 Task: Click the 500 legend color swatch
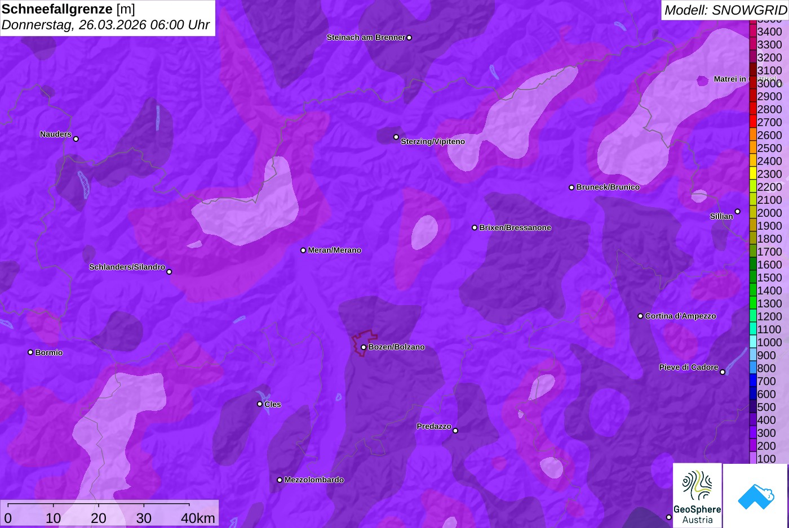[x=752, y=406]
